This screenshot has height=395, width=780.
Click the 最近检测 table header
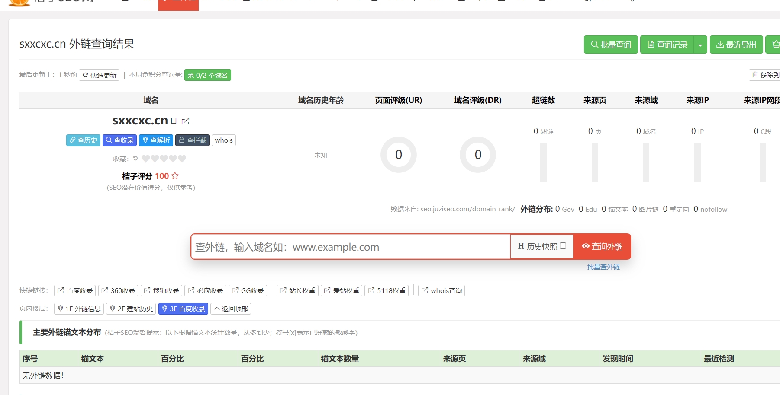tap(719, 359)
